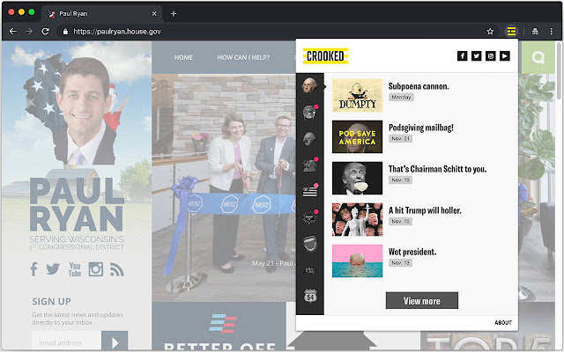Open the RSS feed icon on the website
This screenshot has width=564, height=352.
pyautogui.click(x=117, y=269)
